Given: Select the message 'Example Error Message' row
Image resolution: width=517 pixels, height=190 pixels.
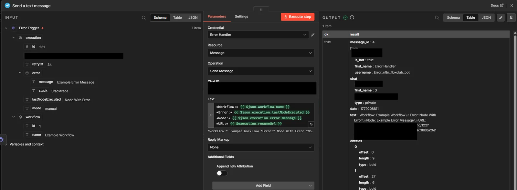Looking at the screenshot, I should pyautogui.click(x=63, y=82).
